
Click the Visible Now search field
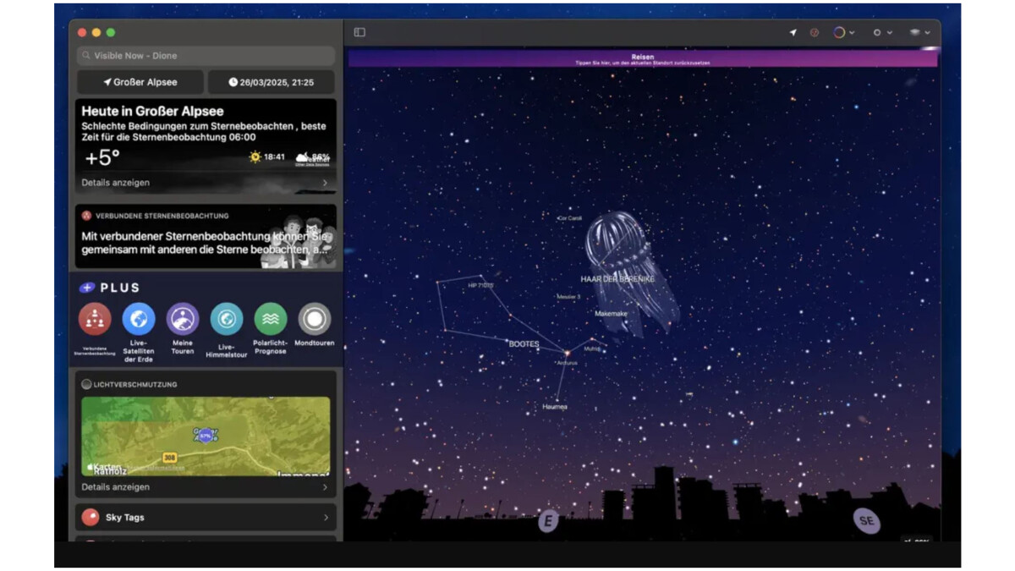(206, 56)
